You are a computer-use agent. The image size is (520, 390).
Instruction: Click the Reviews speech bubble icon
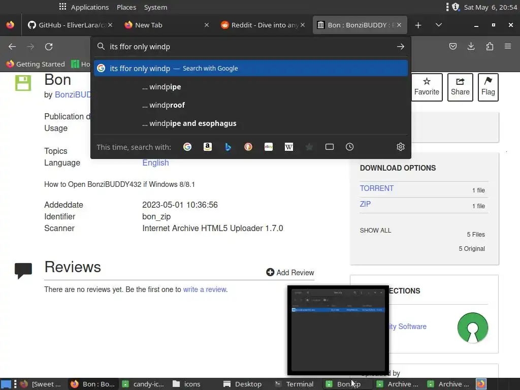pyautogui.click(x=23, y=271)
